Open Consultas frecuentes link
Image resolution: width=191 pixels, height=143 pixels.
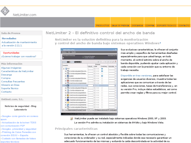click(13, 81)
